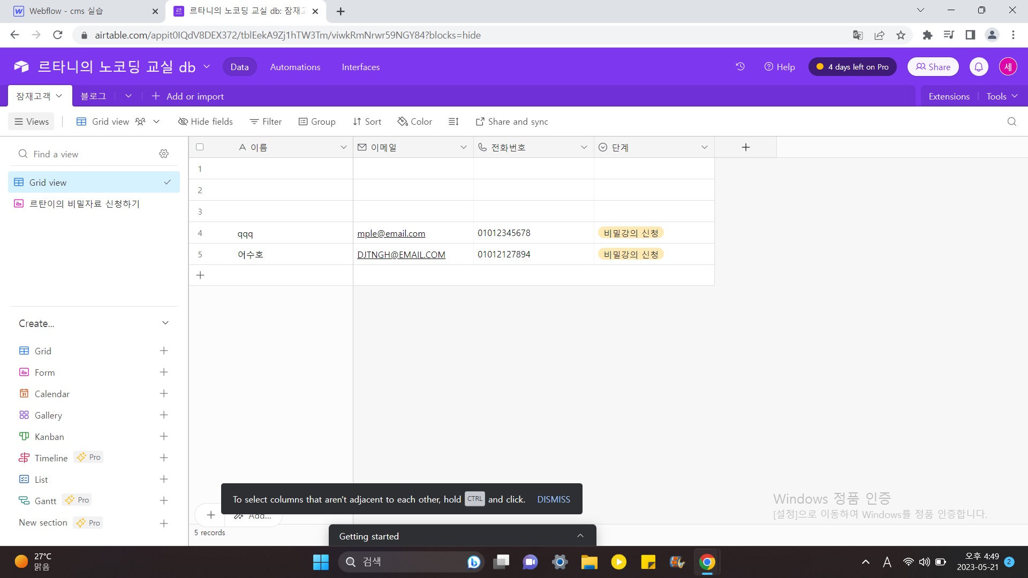Viewport: 1028px width, 578px height.
Task: Click Share and sync
Action: 512,121
